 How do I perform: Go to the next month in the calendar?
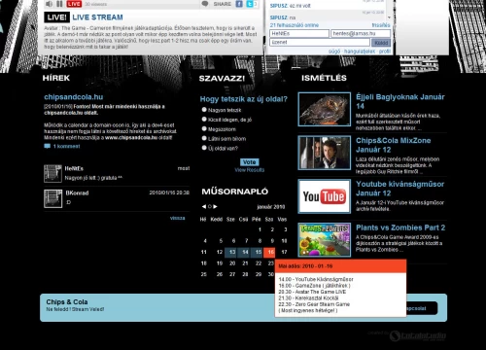point(215,206)
